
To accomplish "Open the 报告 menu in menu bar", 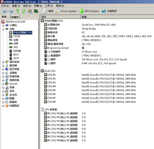I will pos(27,6).
